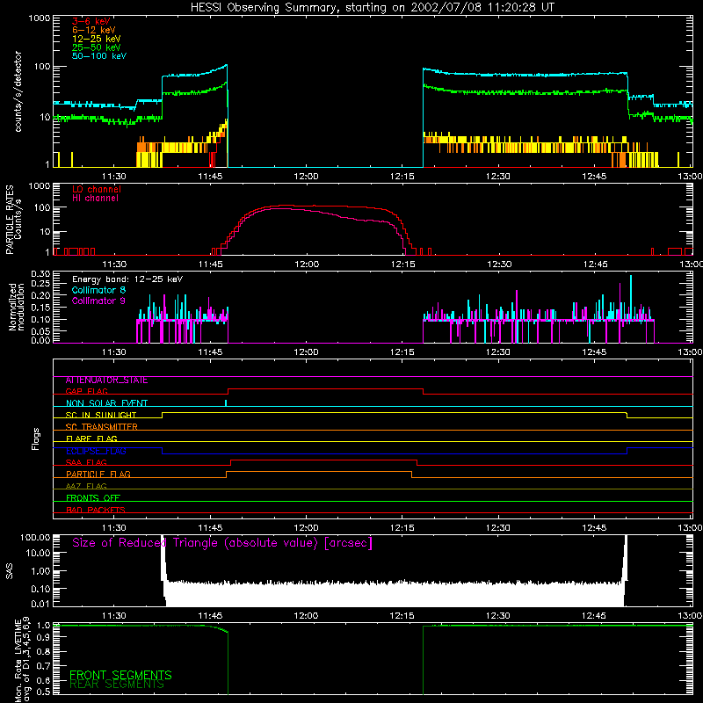Select the blue ECLIPSE_FLAG label
Viewport: 703px width, 703px height.
[x=96, y=451]
